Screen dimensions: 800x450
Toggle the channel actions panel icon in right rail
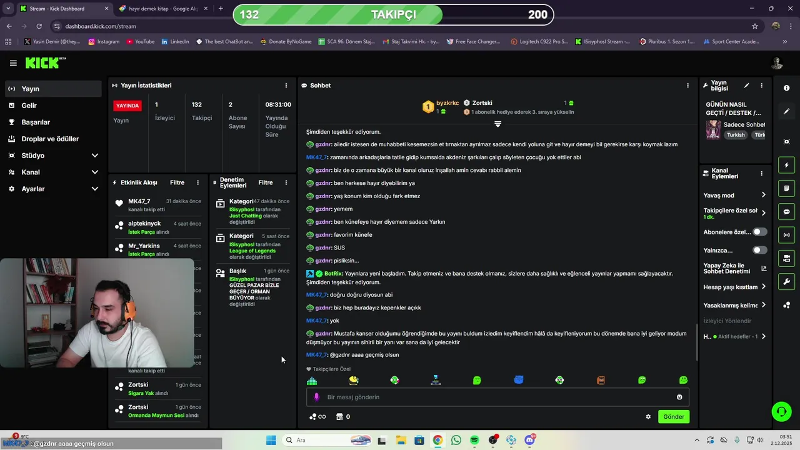(786, 258)
